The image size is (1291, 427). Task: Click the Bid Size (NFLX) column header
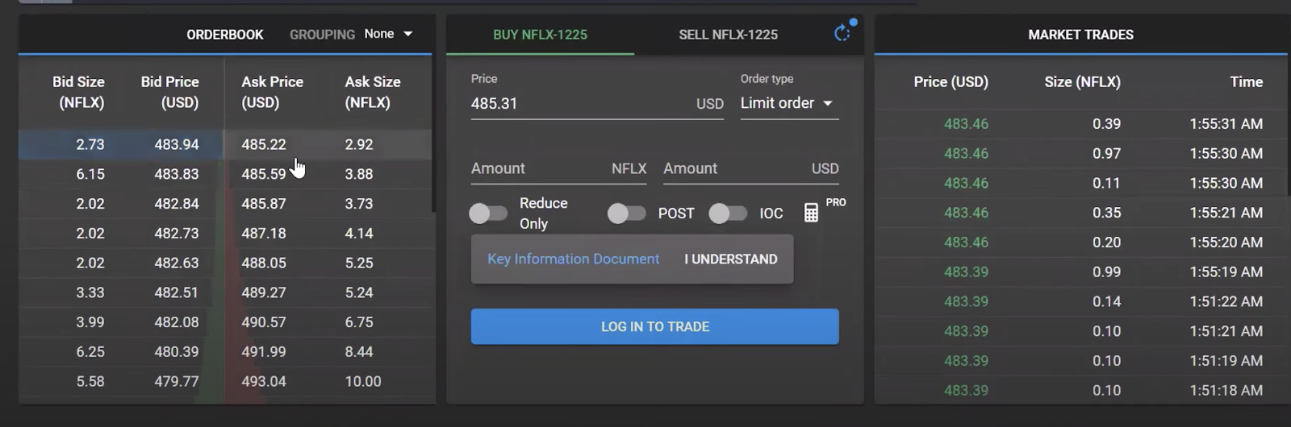point(78,92)
